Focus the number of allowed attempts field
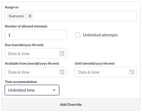The height and width of the screenshot is (112, 142). 36,35
